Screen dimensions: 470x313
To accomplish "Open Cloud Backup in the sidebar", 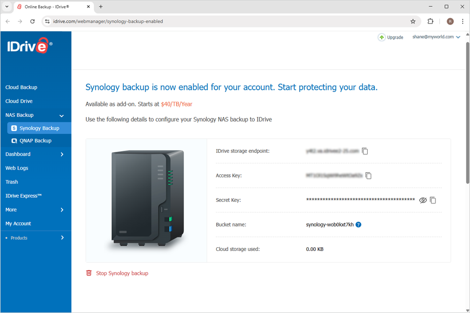I will (x=21, y=87).
